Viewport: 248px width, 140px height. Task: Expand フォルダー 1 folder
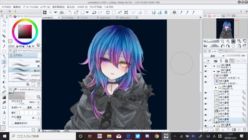214,66
